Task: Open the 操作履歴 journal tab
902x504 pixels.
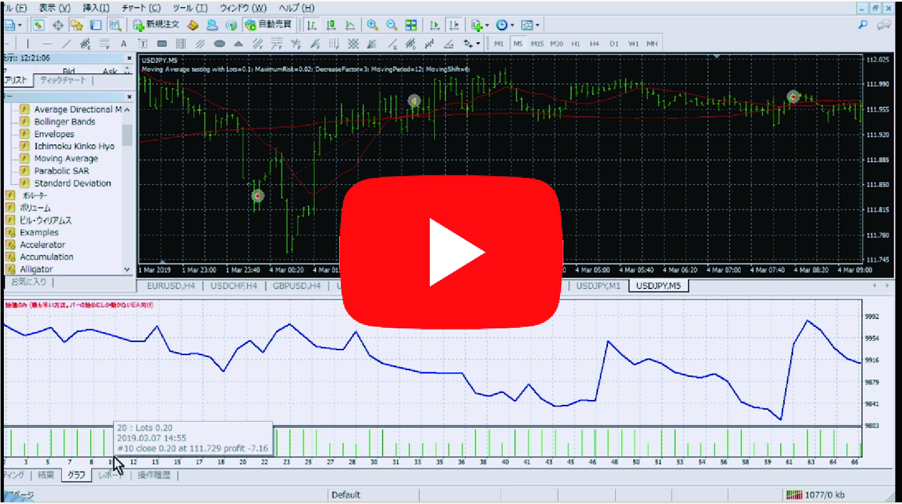Action: (153, 475)
